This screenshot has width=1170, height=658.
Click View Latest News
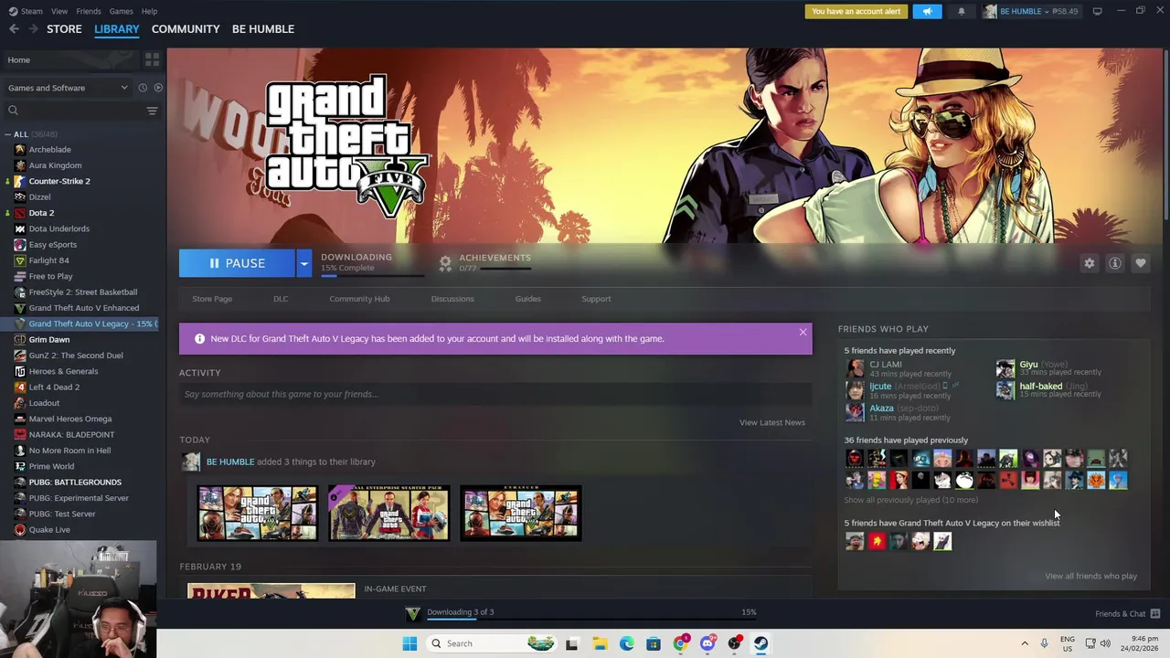tap(772, 422)
